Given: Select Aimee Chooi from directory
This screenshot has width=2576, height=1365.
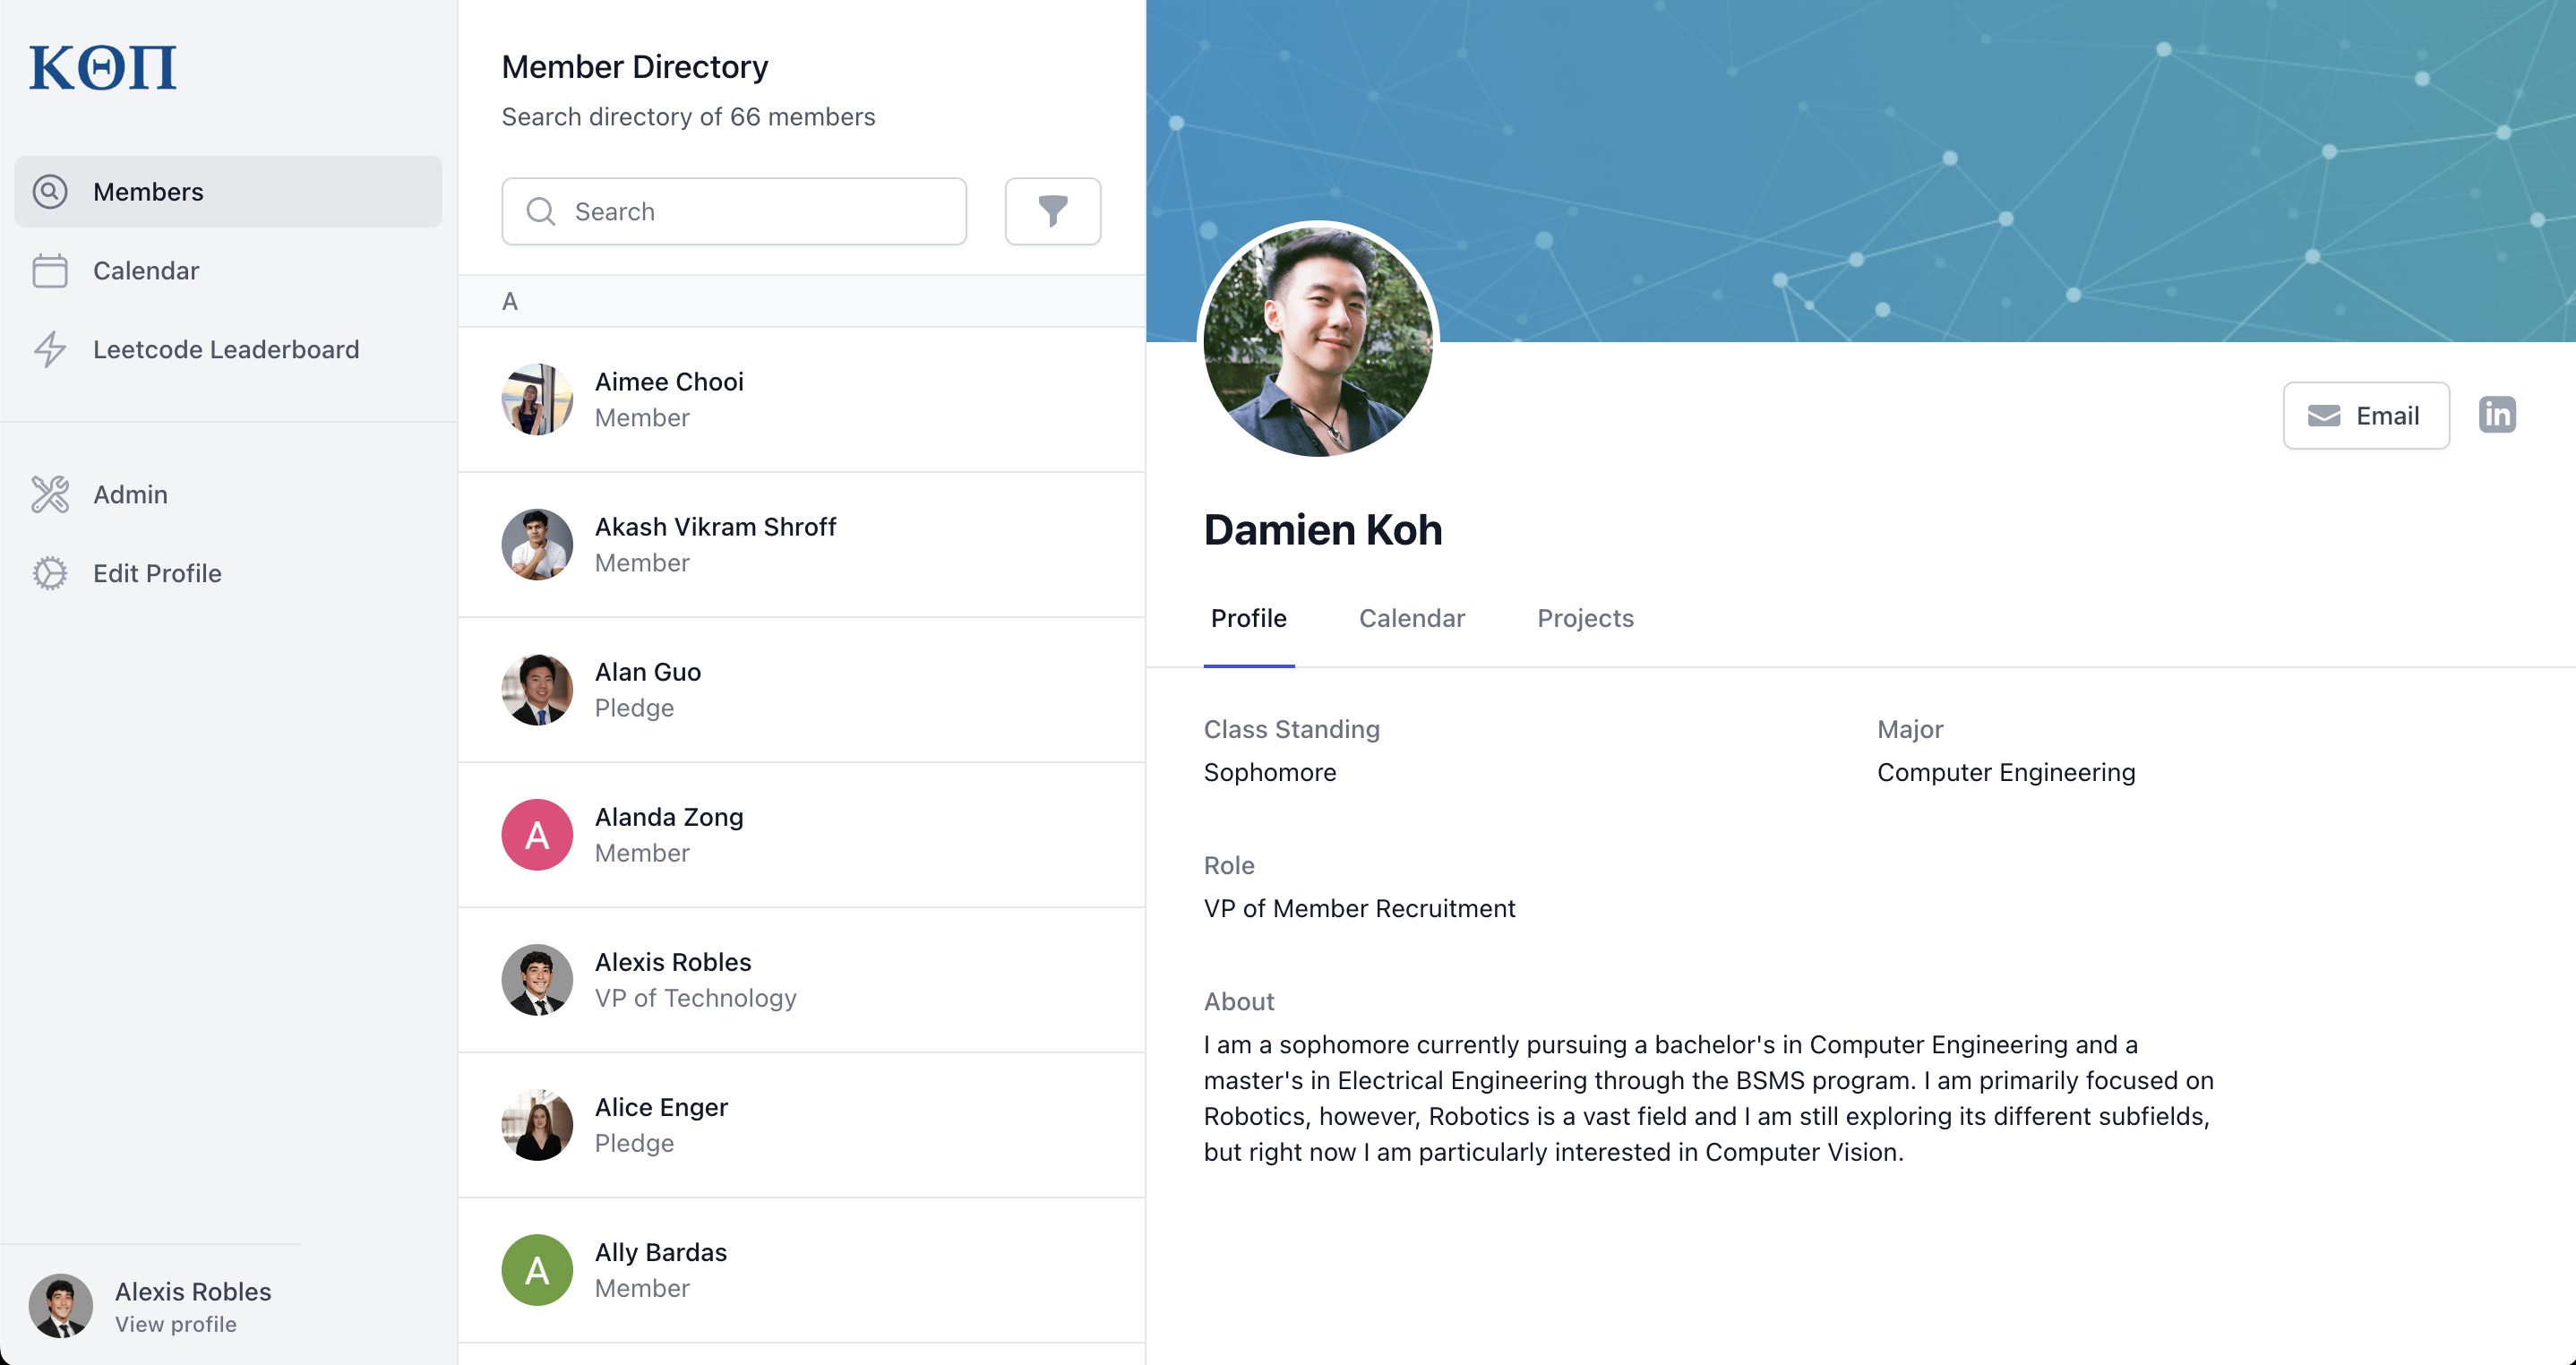Looking at the screenshot, I should pyautogui.click(x=669, y=399).
